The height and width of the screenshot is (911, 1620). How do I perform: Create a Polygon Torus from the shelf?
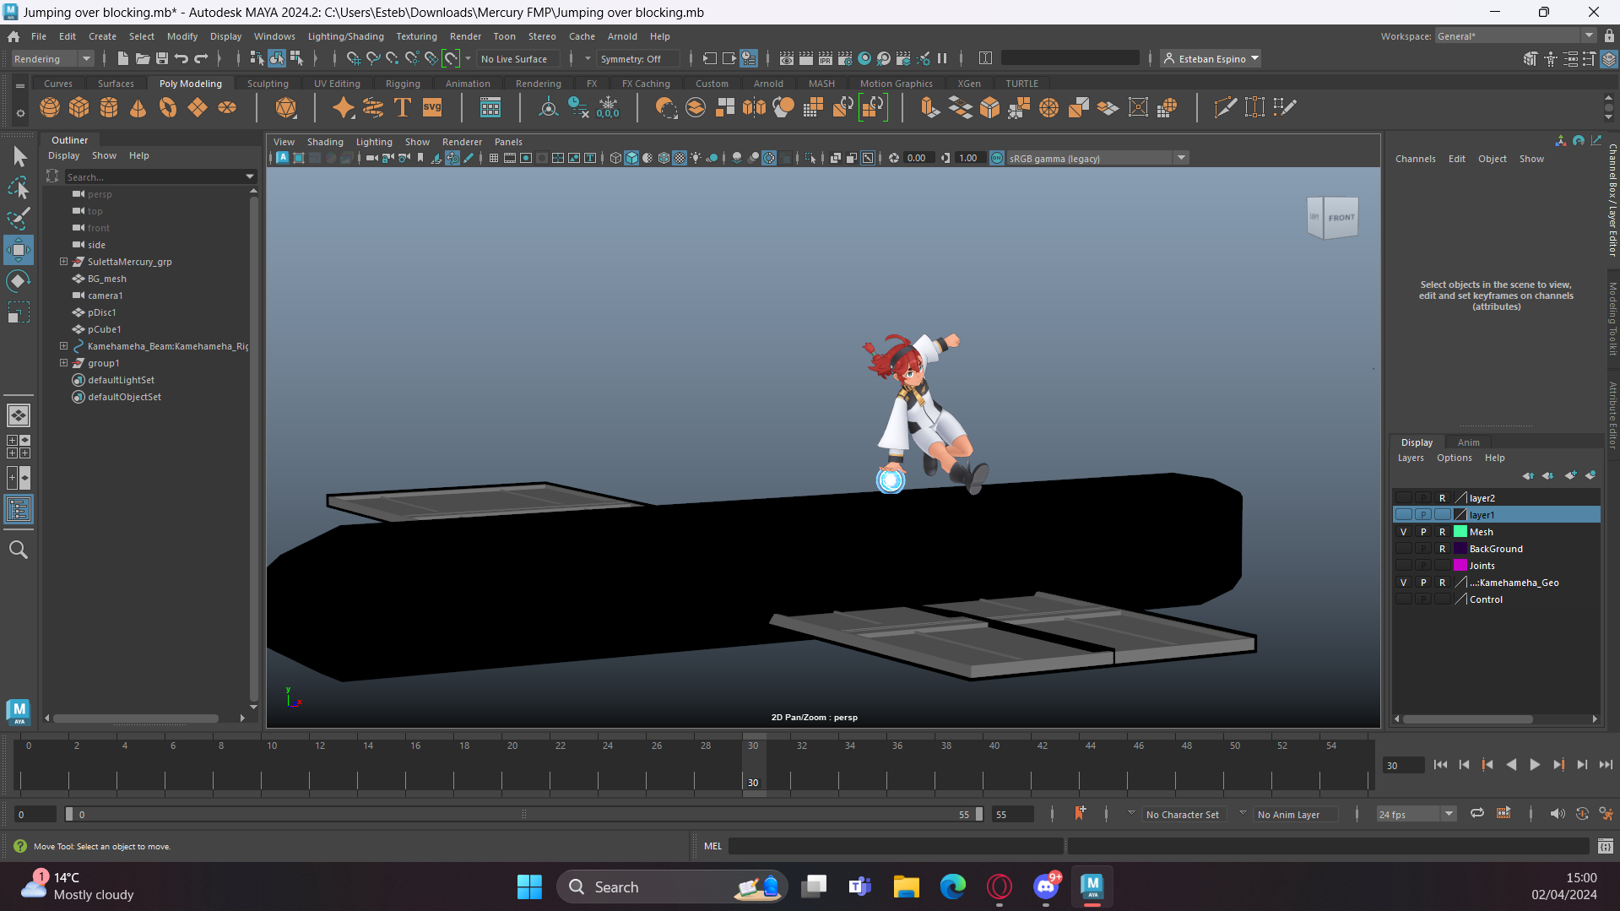[168, 107]
